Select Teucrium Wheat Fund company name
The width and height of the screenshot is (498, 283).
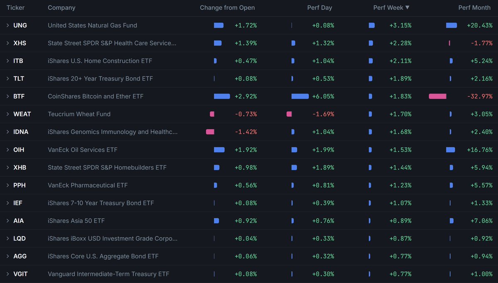point(79,114)
